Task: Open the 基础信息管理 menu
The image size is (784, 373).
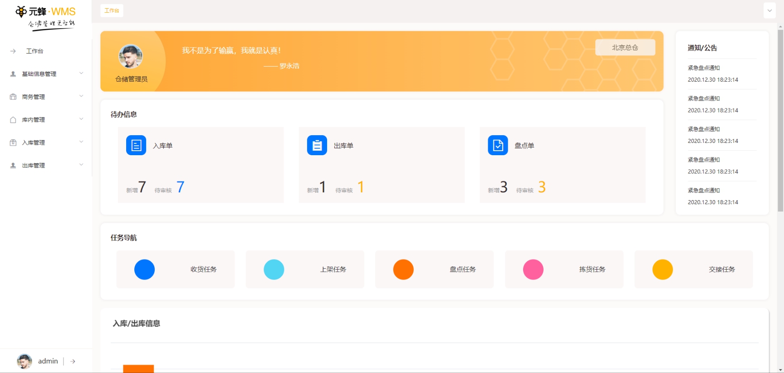Action: 39,74
